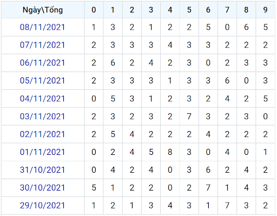
Task: Open the 02/11/2021 date link
Action: (42, 134)
